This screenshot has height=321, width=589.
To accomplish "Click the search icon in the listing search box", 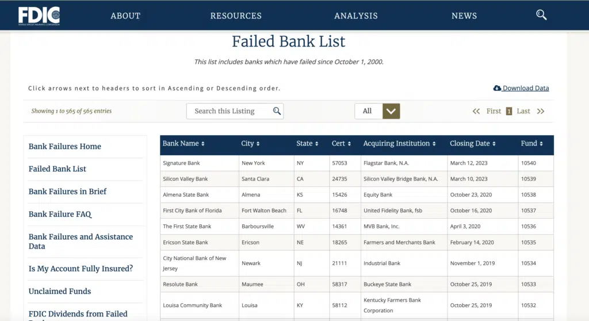I will coord(277,111).
